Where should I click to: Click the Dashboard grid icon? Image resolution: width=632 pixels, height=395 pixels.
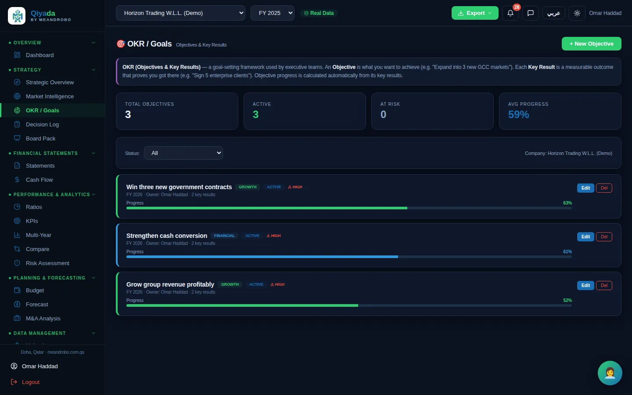(17, 55)
